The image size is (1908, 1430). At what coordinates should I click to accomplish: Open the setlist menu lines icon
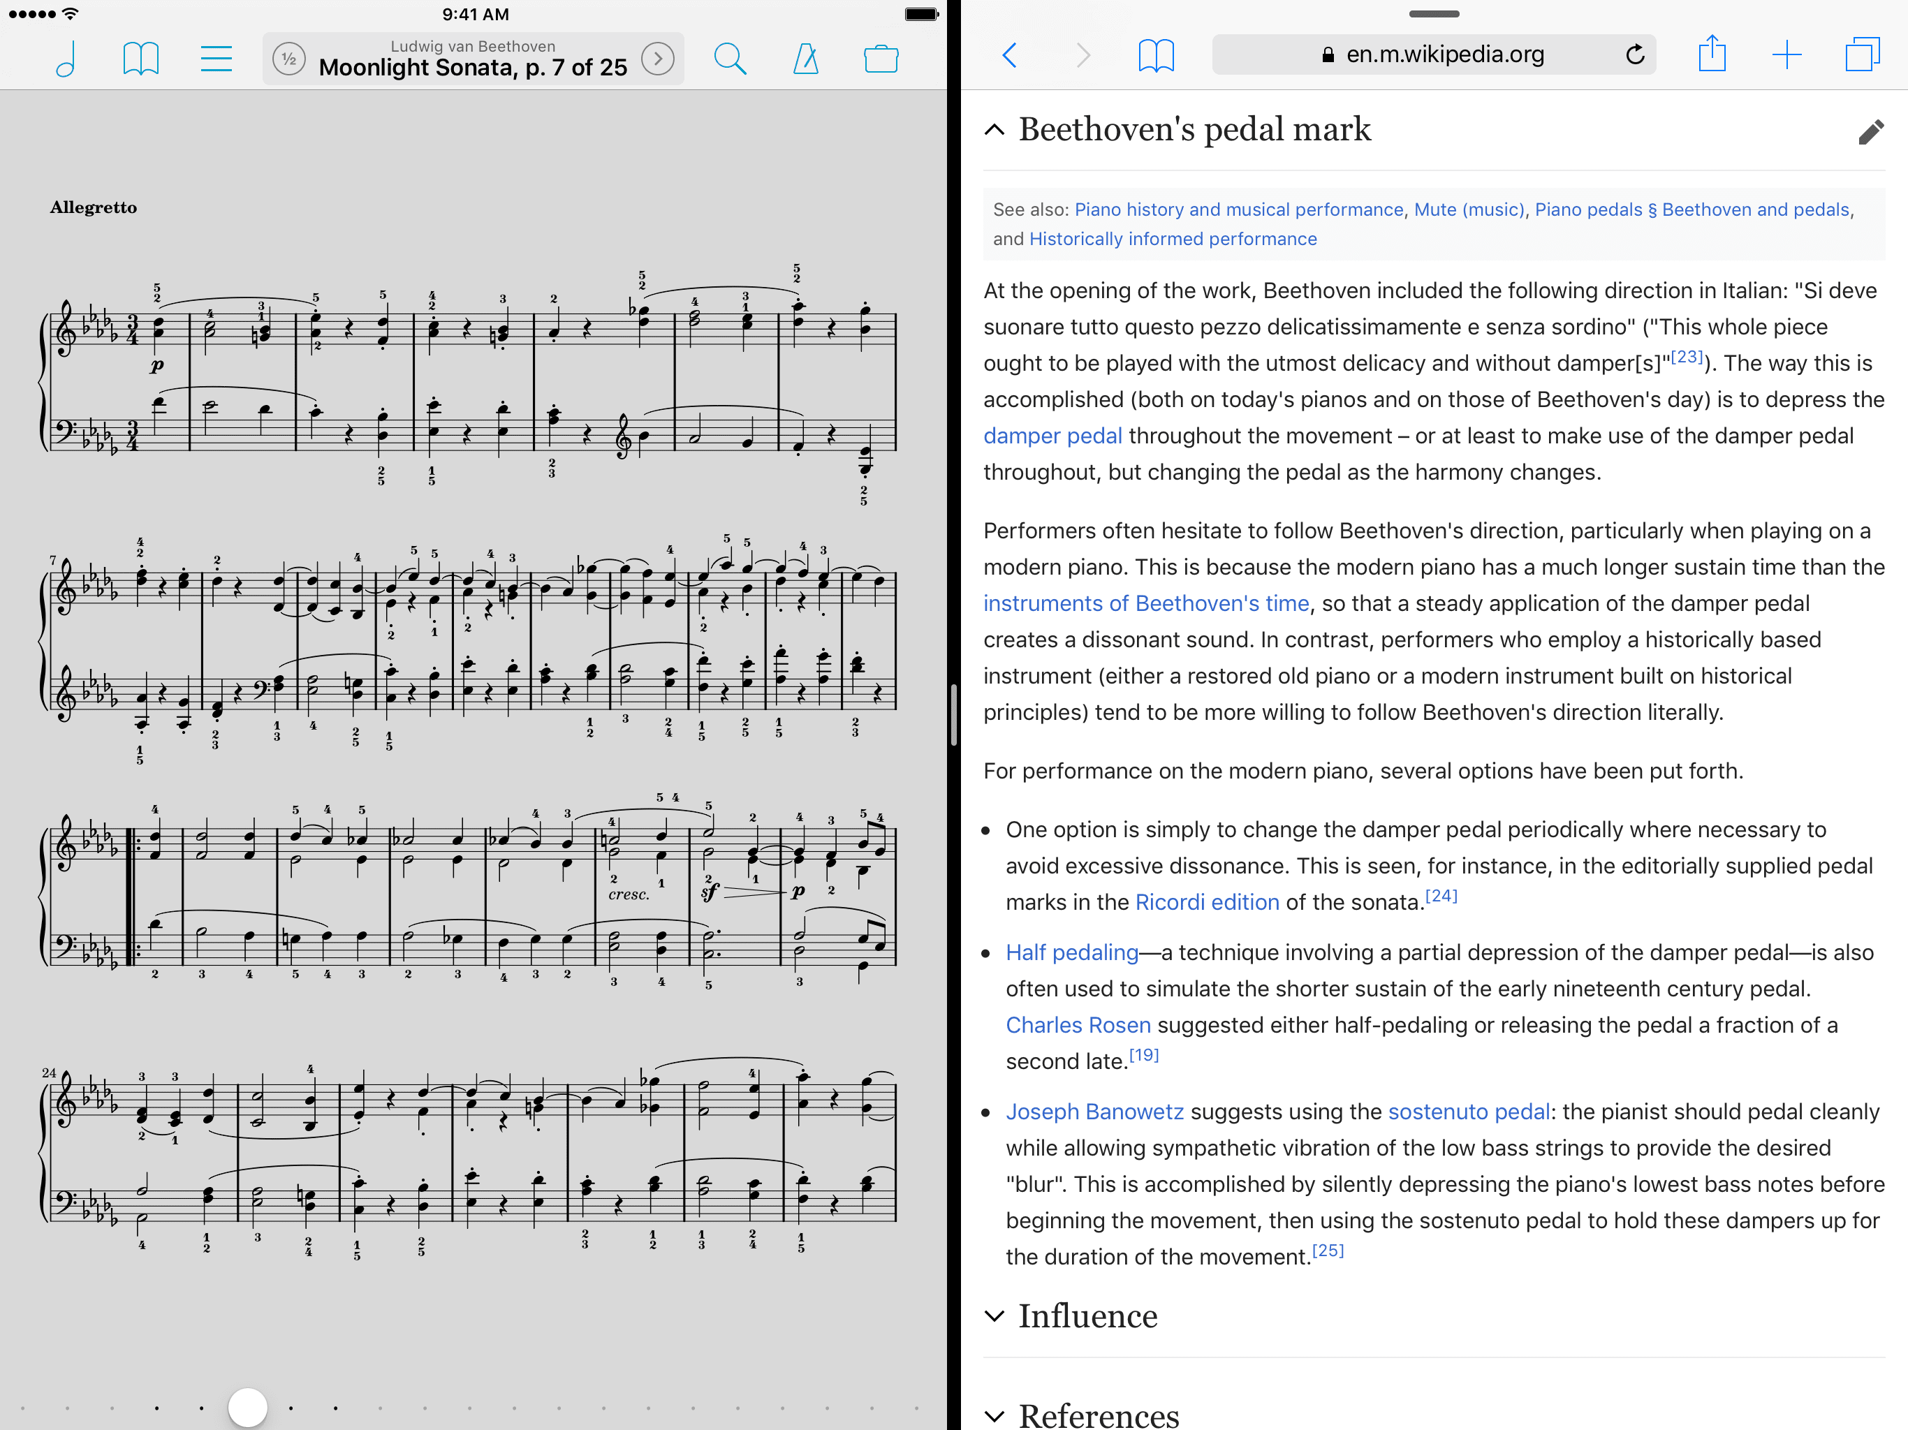click(216, 59)
